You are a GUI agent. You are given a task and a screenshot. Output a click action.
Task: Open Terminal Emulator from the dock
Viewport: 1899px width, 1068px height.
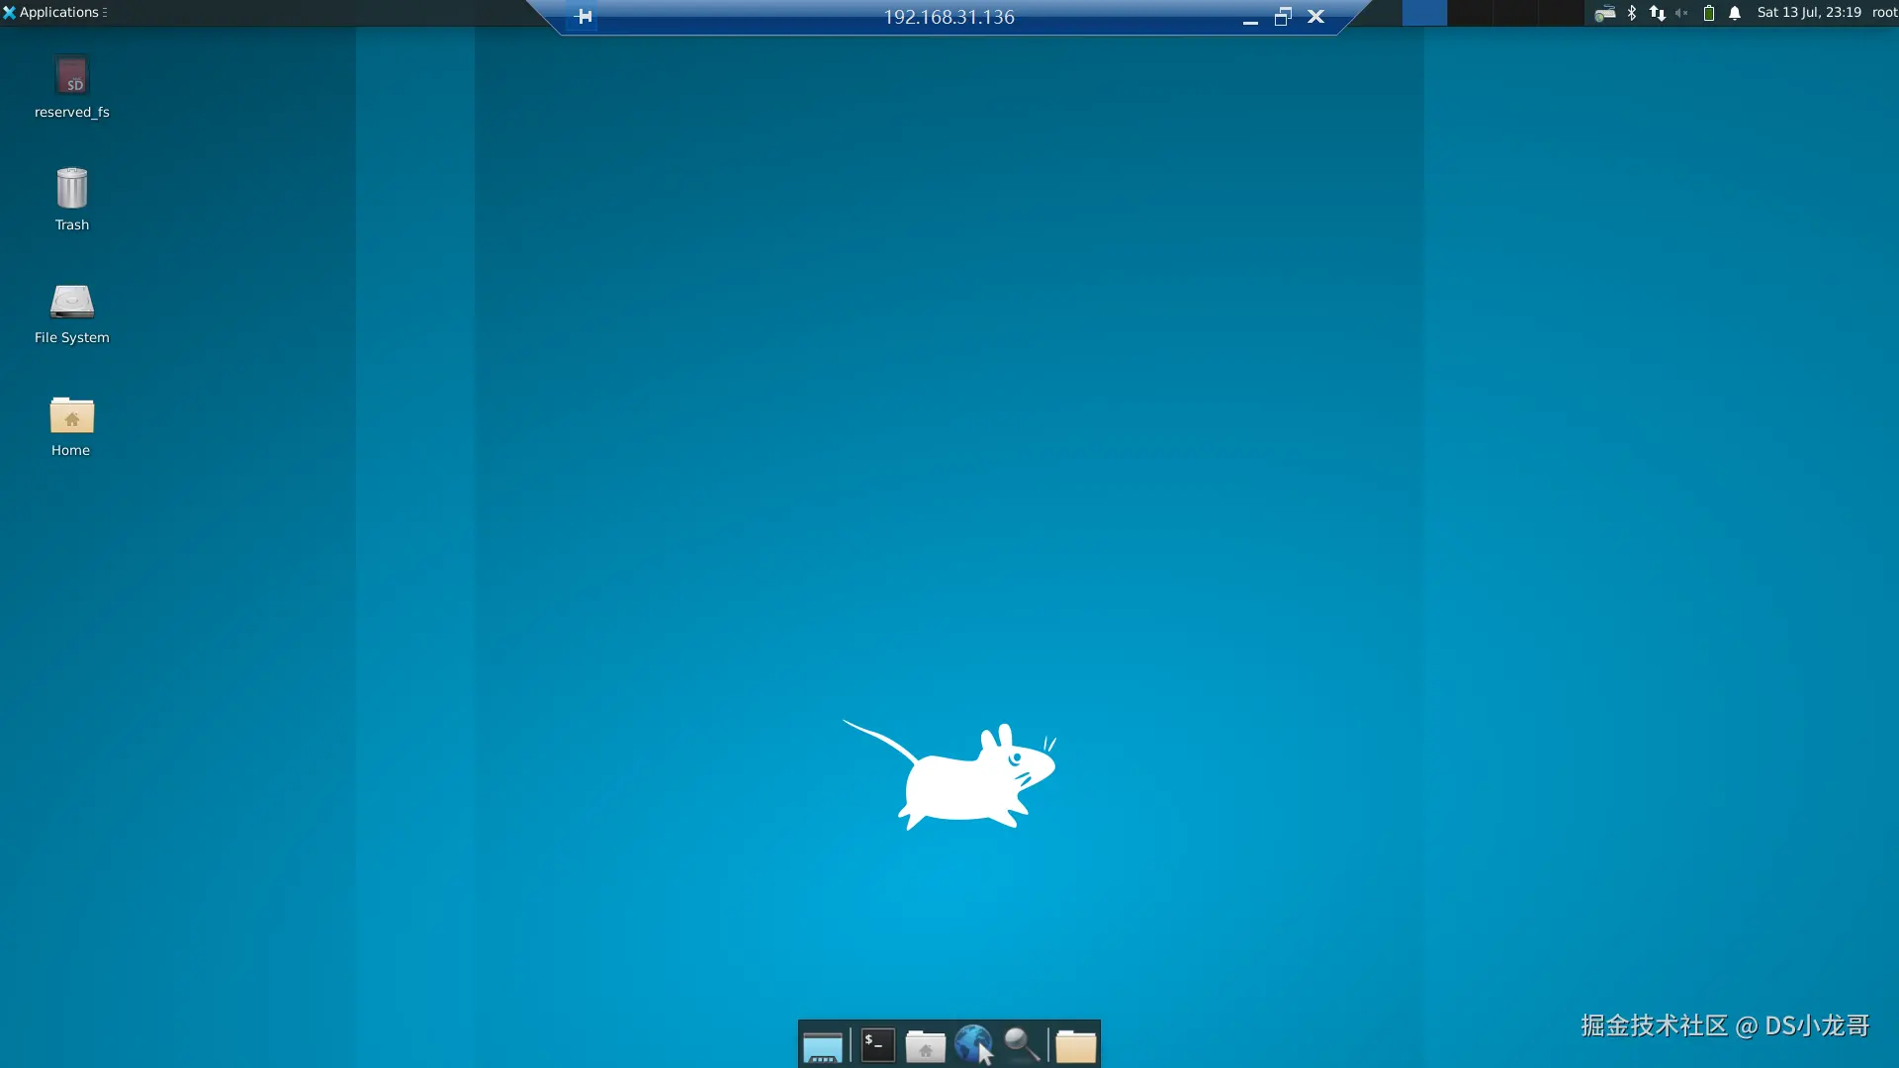point(877,1044)
